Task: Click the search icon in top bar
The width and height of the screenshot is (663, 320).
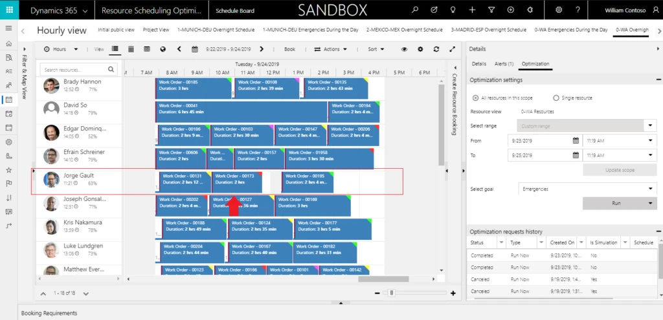Action: coord(415,10)
